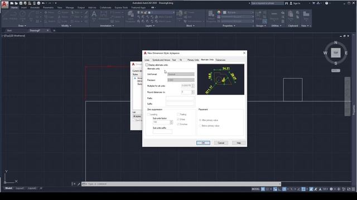Select the Circle tool in Draw panel

point(22,16)
